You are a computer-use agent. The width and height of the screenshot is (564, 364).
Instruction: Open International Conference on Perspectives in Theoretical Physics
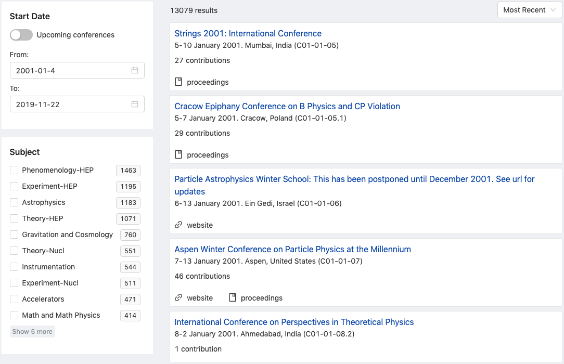(x=294, y=322)
